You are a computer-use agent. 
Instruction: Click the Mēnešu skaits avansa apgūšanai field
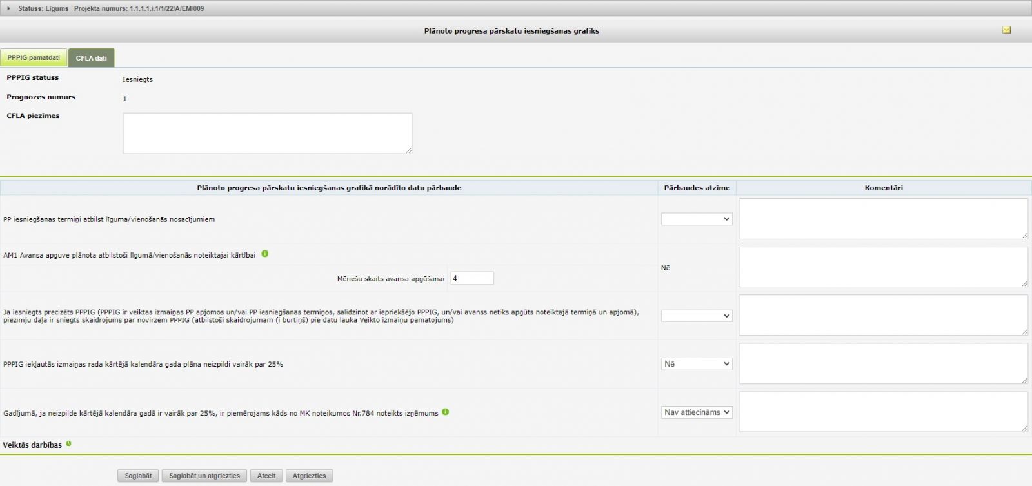tap(472, 279)
